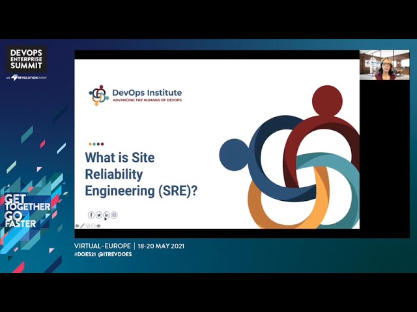Click the DevOps Enterprise Summit logo
Image resolution: width=417 pixels, height=312 pixels.
tap(26, 59)
